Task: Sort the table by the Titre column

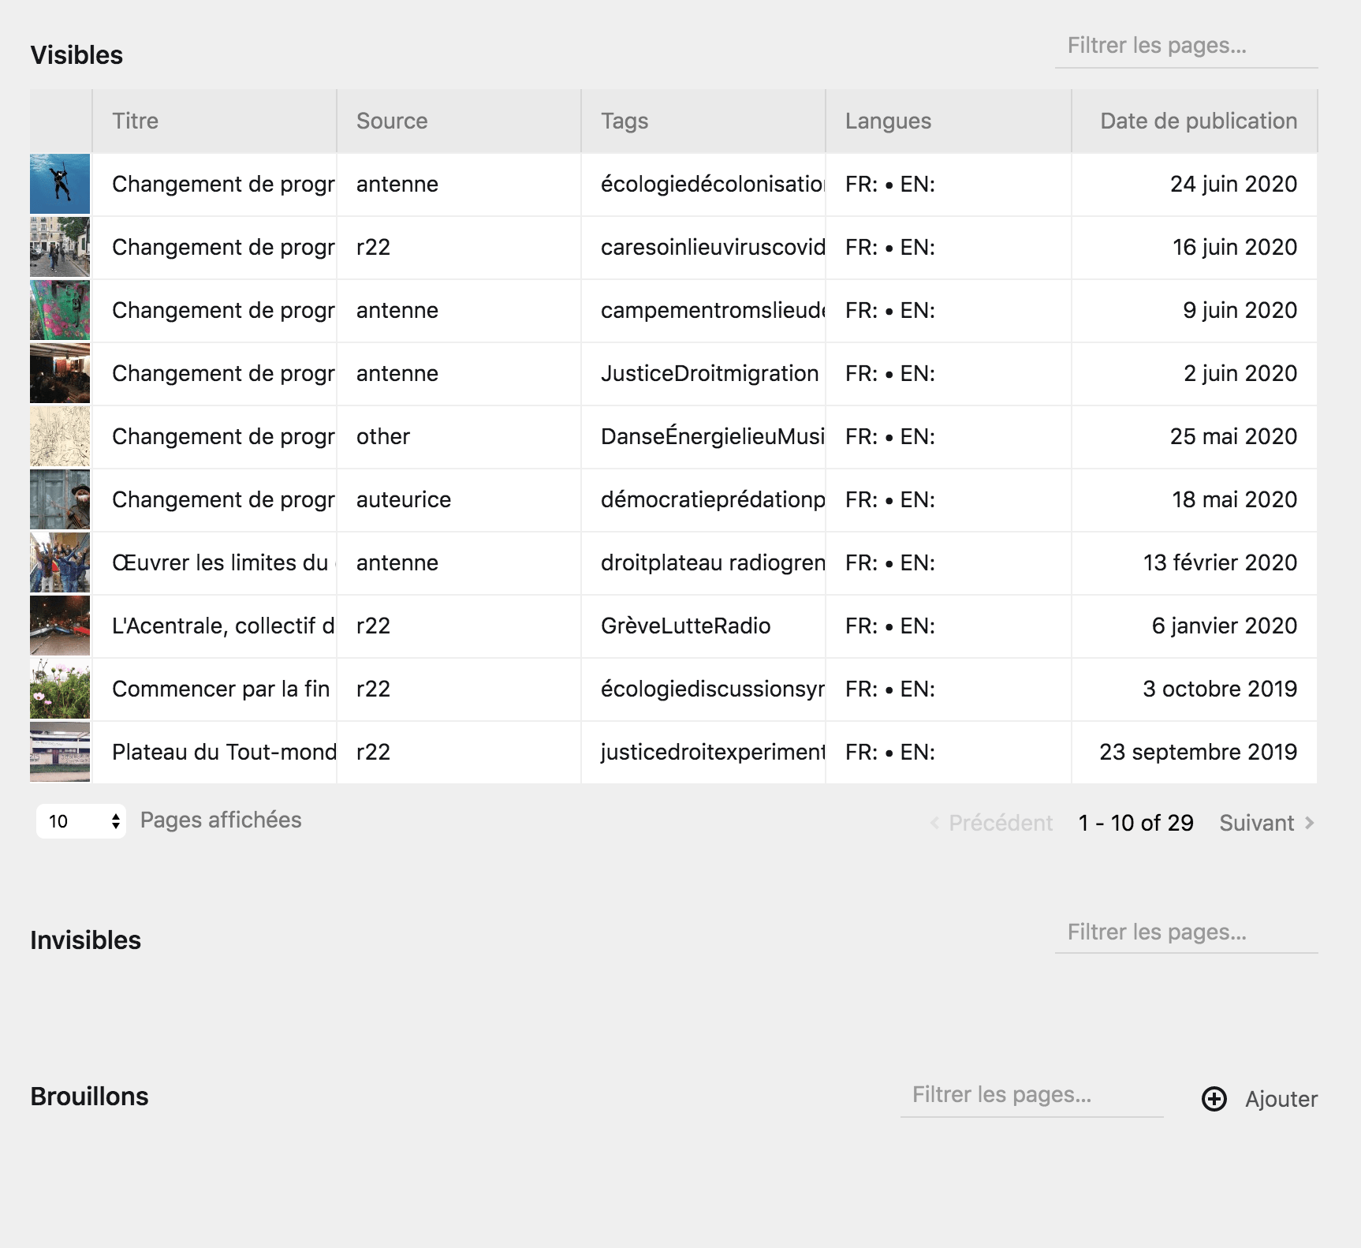Action: pos(135,121)
